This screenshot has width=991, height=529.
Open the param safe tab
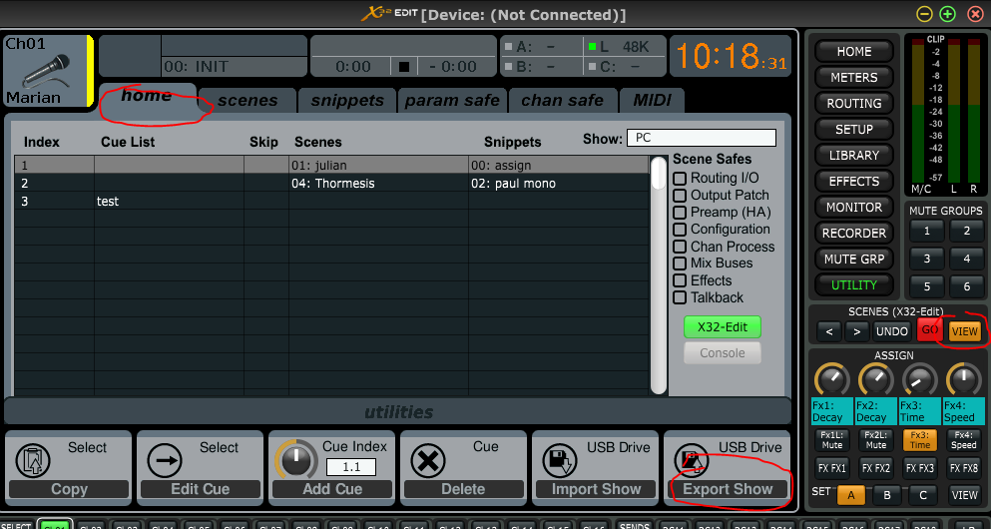(452, 101)
